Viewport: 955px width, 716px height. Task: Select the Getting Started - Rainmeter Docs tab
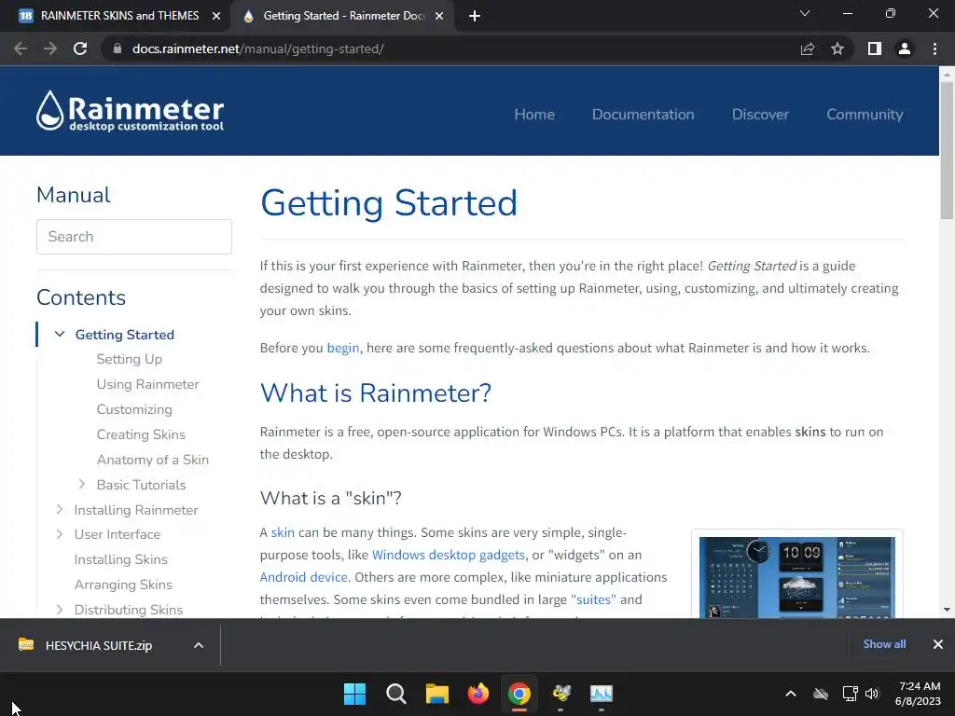(343, 16)
